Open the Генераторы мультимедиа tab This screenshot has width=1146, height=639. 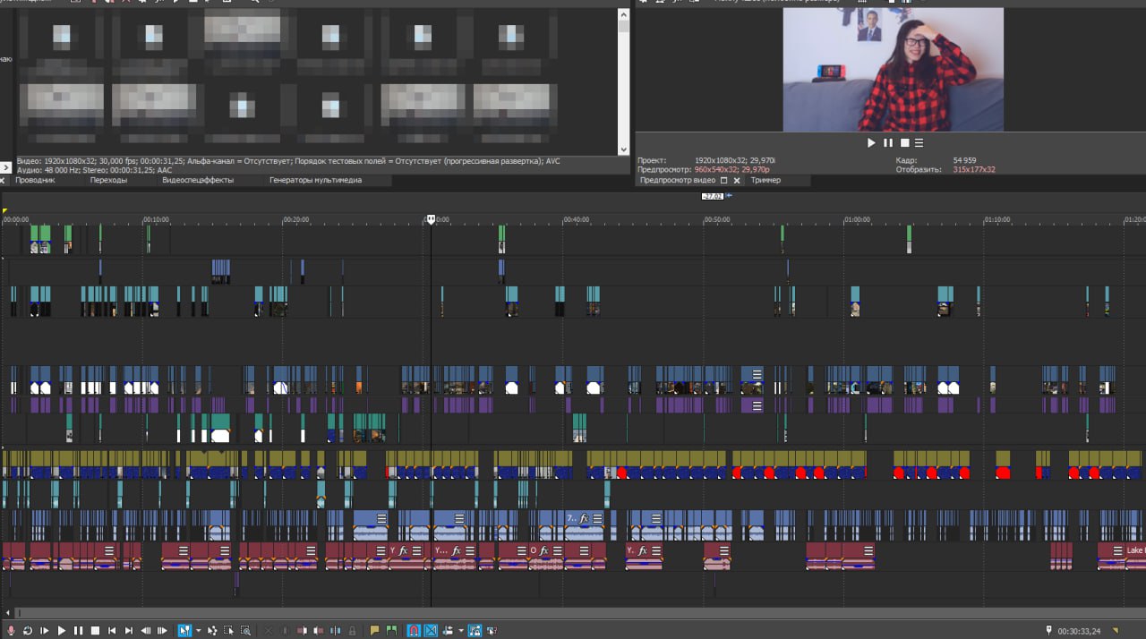(316, 180)
